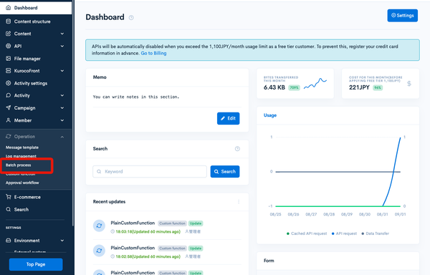The image size is (430, 275).
Task: Toggle API request legend item
Action: pos(344,233)
